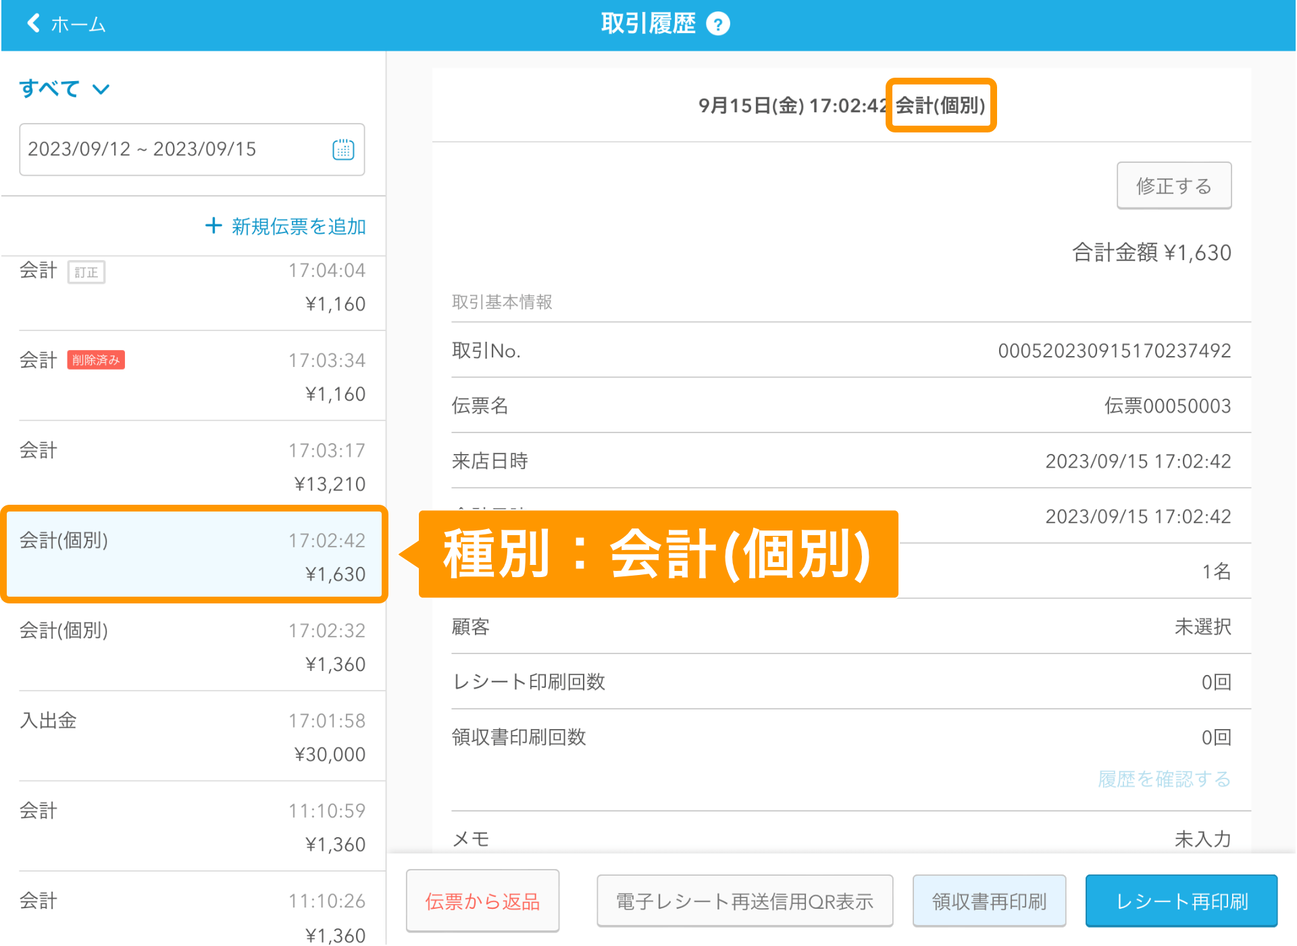Select the 会計 entry at 11:10:26

[193, 909]
